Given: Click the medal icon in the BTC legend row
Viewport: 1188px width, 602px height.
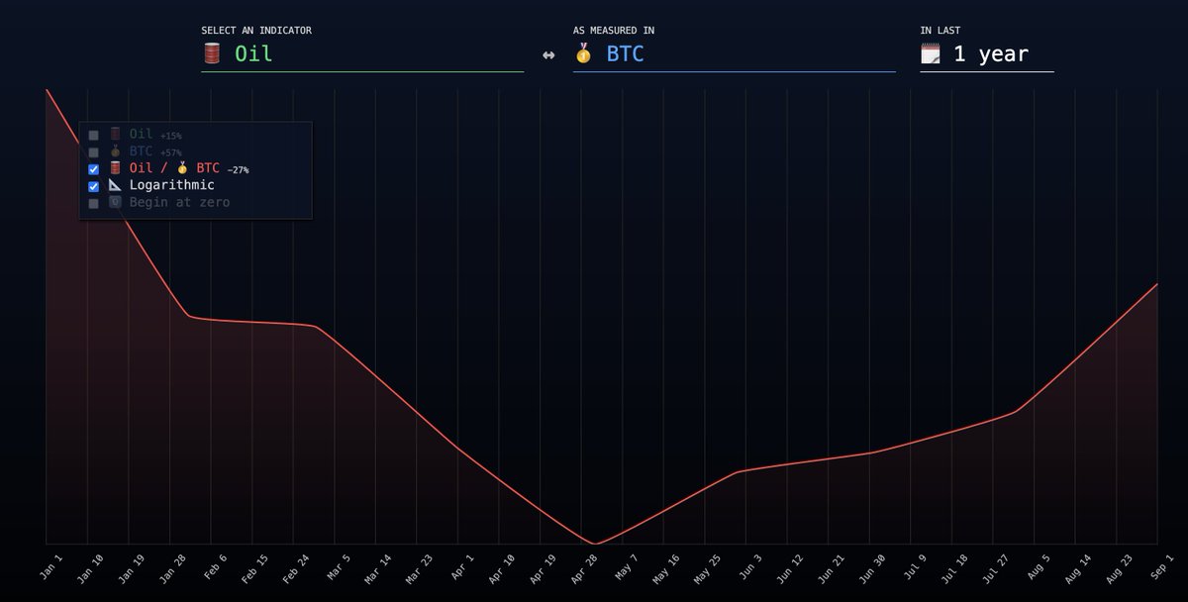Looking at the screenshot, I should (x=115, y=151).
